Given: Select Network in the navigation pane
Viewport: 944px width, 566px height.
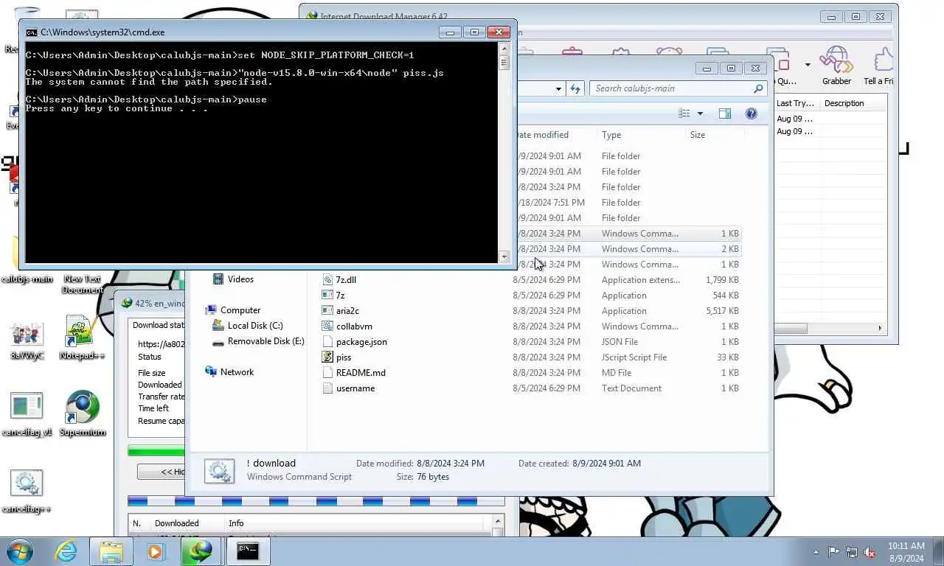Looking at the screenshot, I should point(237,372).
